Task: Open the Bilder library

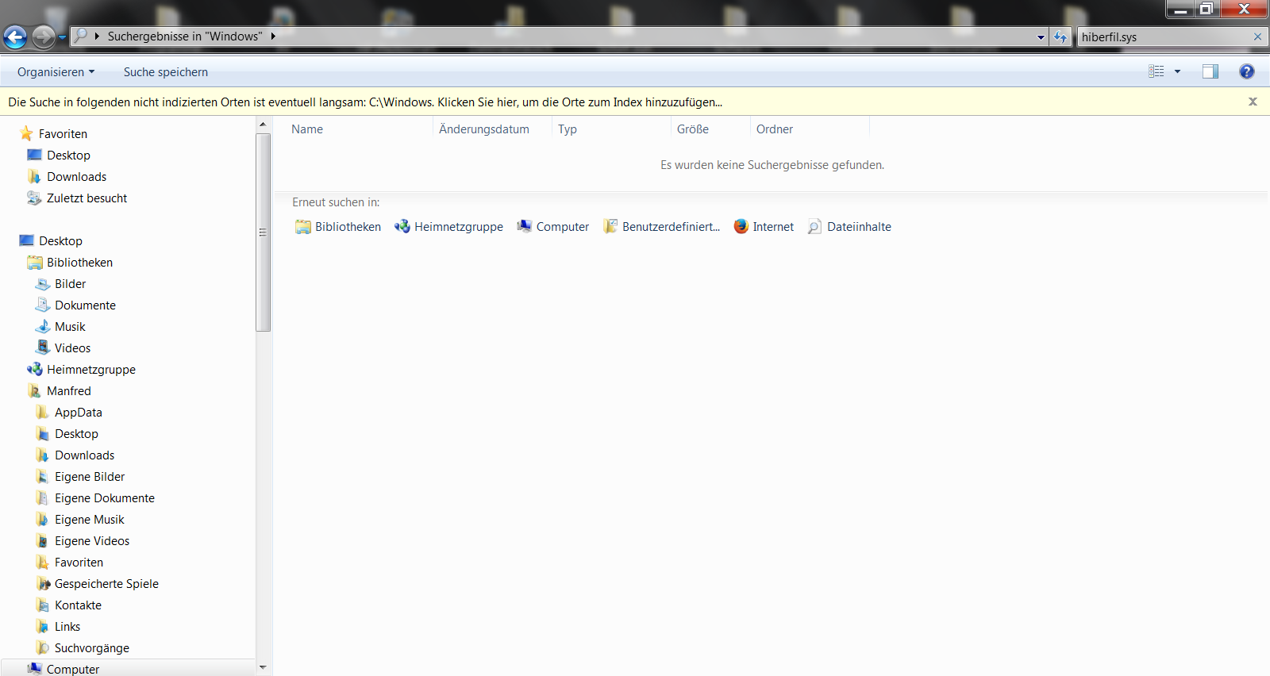Action: [61, 284]
